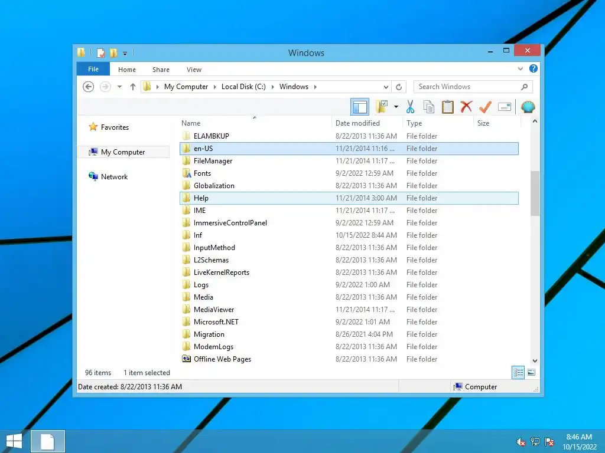Click the vertical scrollbar thumb
605x453 pixels.
pos(535,193)
